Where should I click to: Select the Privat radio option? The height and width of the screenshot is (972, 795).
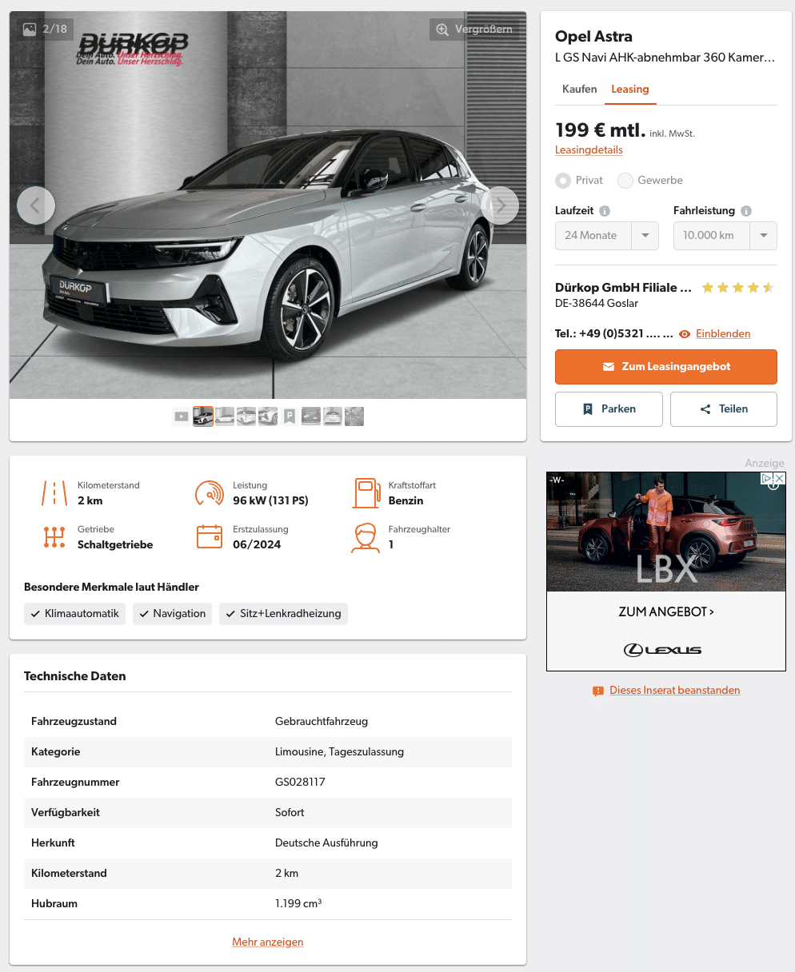point(563,181)
